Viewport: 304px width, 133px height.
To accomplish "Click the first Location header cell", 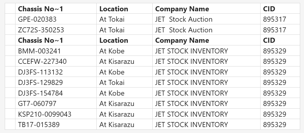I will (x=124, y=9).
